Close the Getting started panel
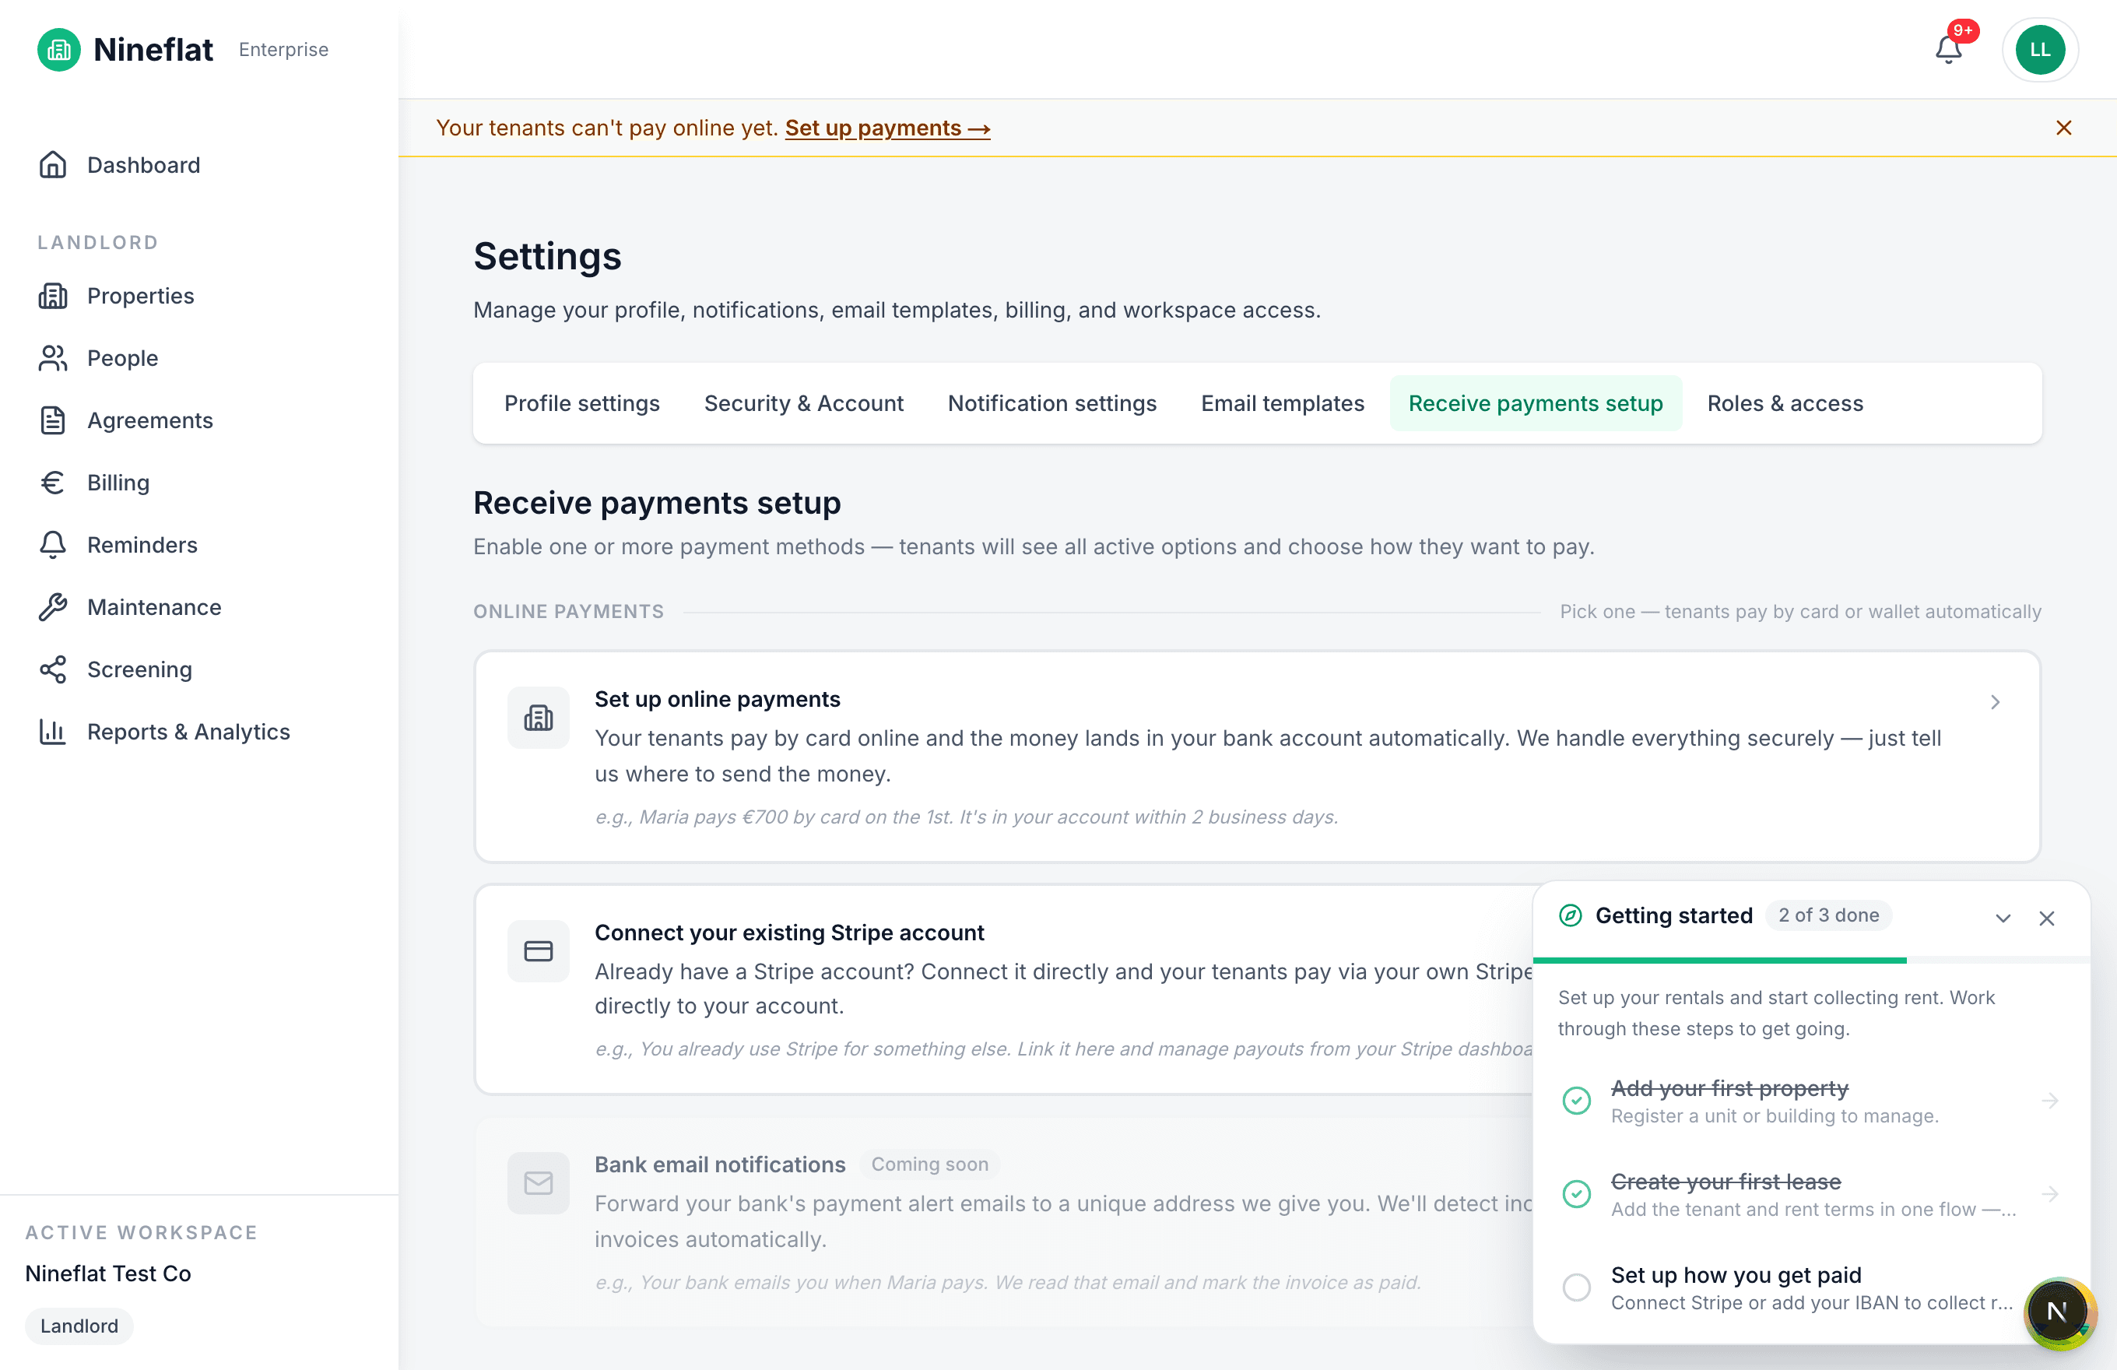Screen dimensions: 2117x1370 pyautogui.click(x=2047, y=918)
